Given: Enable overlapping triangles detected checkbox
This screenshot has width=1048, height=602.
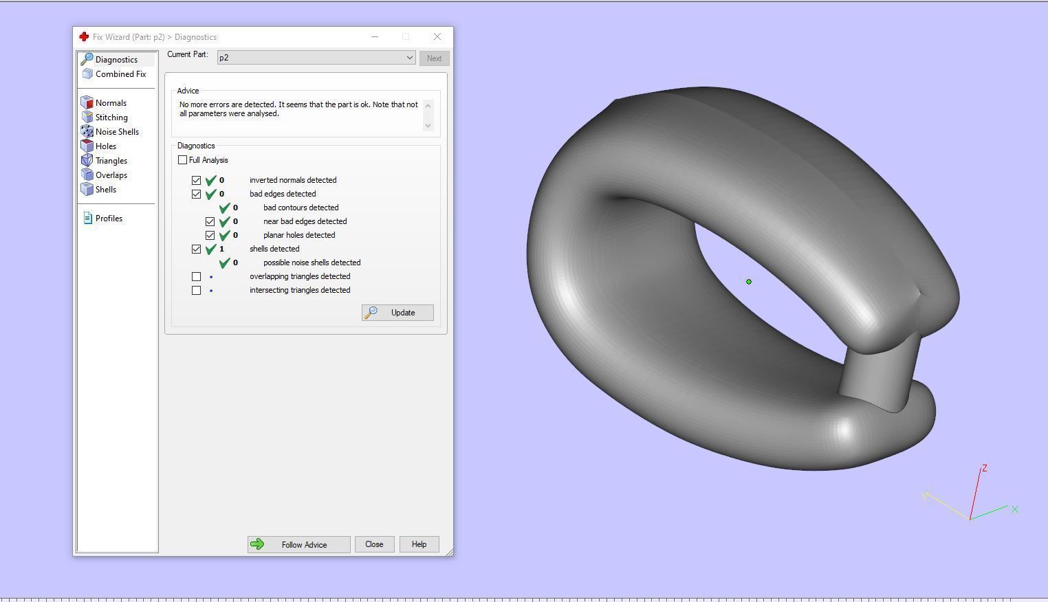Looking at the screenshot, I should tap(197, 276).
